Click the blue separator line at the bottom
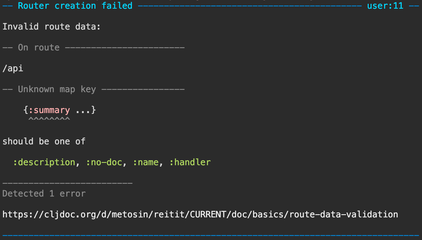Screen dimensions: 422x240 [211, 235]
